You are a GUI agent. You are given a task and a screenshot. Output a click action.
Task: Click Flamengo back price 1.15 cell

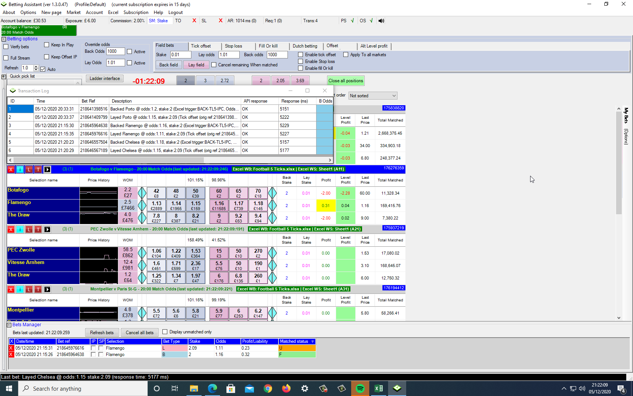(x=196, y=206)
